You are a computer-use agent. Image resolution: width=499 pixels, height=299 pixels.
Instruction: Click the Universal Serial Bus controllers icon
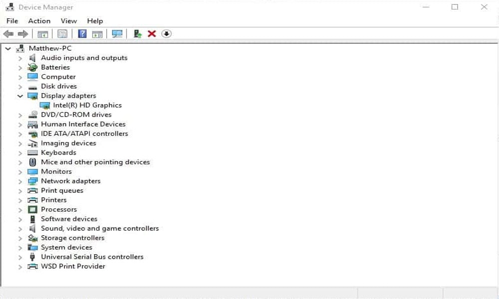[32, 257]
